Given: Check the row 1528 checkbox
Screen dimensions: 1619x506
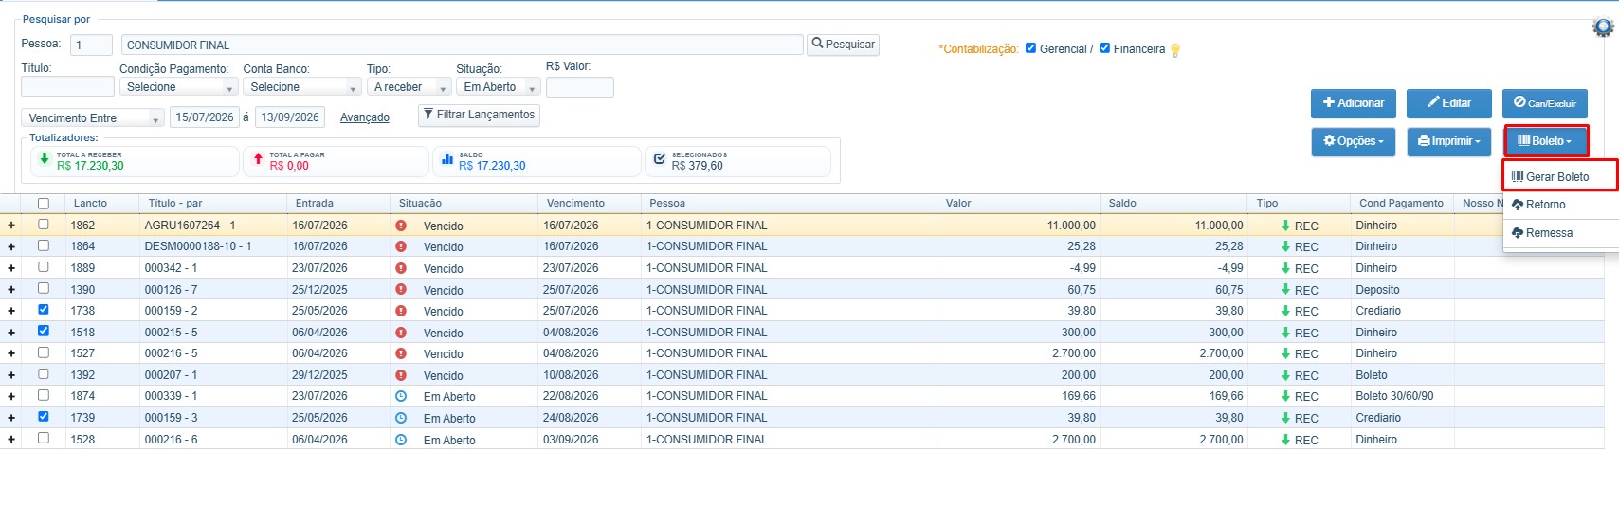Looking at the screenshot, I should pyautogui.click(x=43, y=438).
